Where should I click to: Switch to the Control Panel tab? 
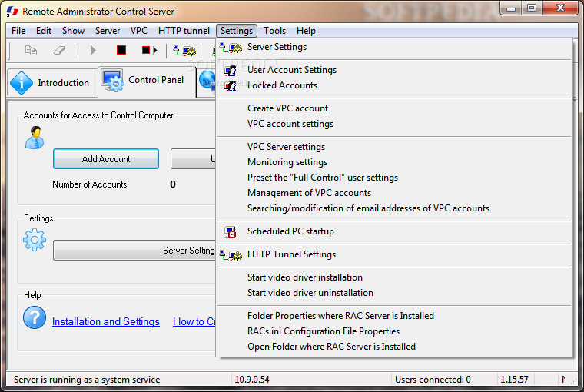click(147, 81)
